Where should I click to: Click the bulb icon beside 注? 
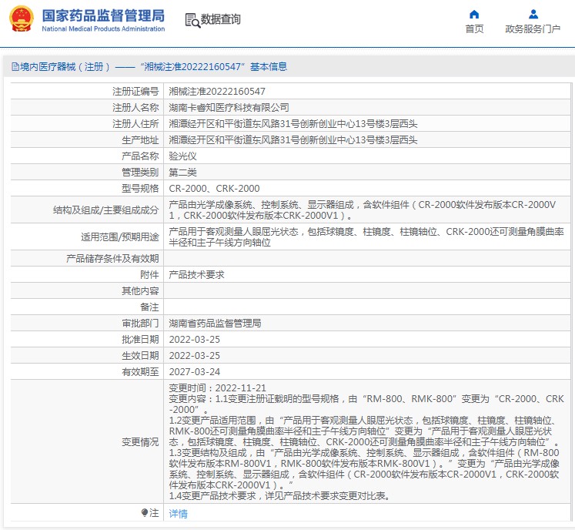pyautogui.click(x=145, y=512)
